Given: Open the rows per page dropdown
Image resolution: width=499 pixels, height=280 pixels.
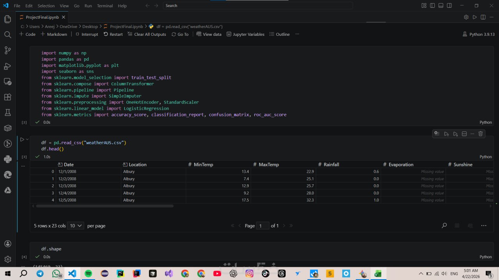Looking at the screenshot, I should click(76, 226).
